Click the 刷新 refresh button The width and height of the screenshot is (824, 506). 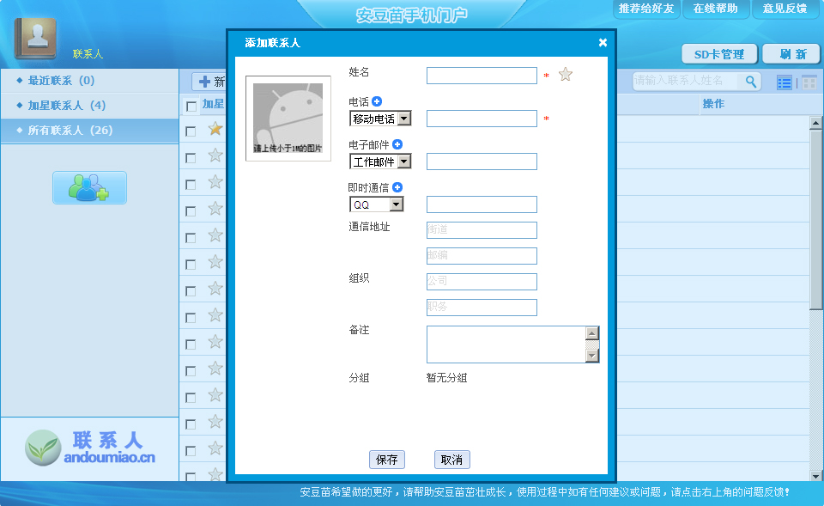pyautogui.click(x=792, y=54)
